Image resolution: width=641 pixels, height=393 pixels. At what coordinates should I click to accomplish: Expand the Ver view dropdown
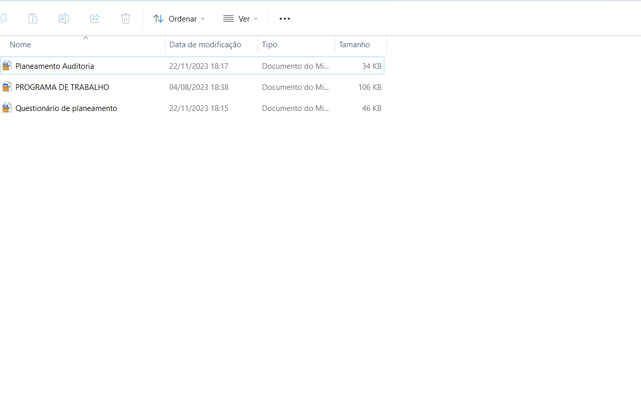pos(240,18)
